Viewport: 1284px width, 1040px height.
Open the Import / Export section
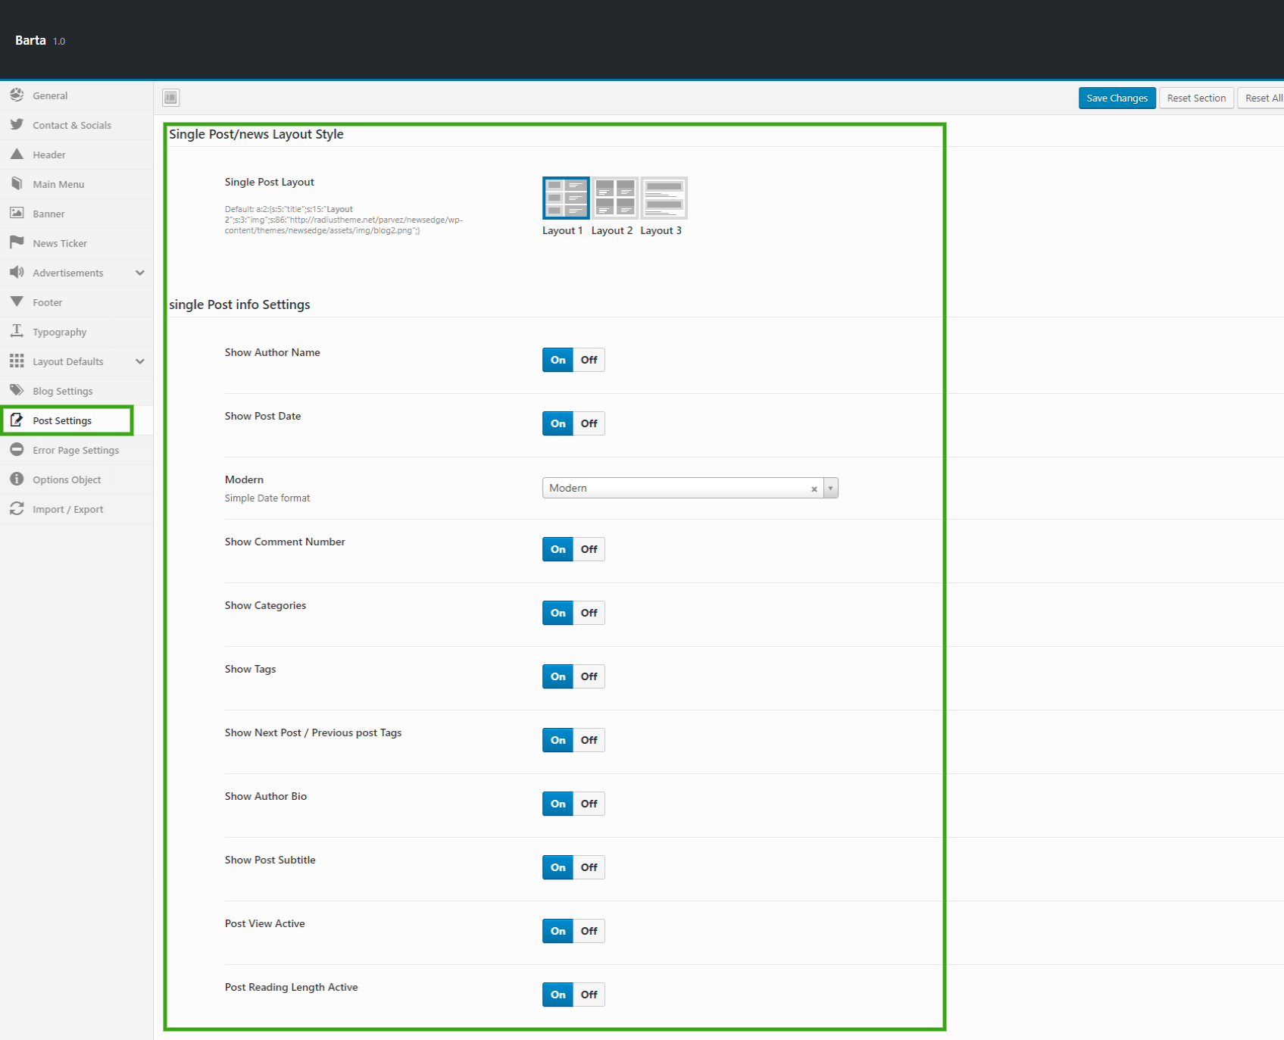pos(77,509)
